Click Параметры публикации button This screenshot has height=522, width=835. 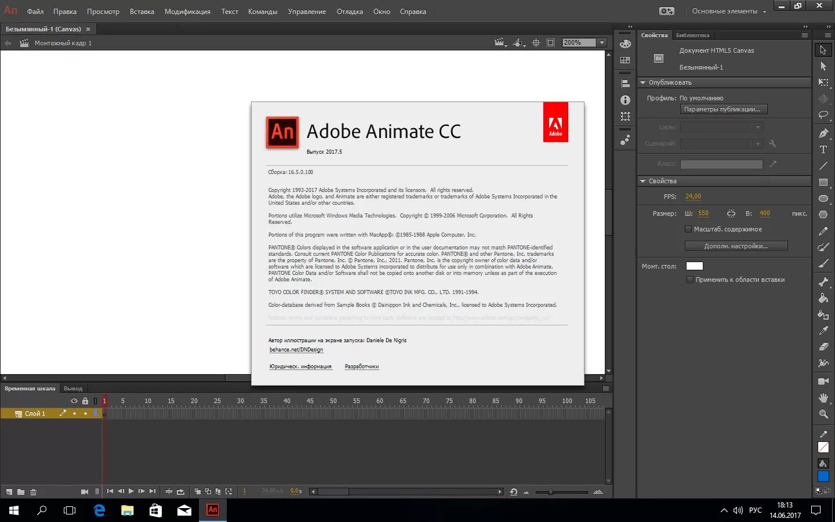724,109
